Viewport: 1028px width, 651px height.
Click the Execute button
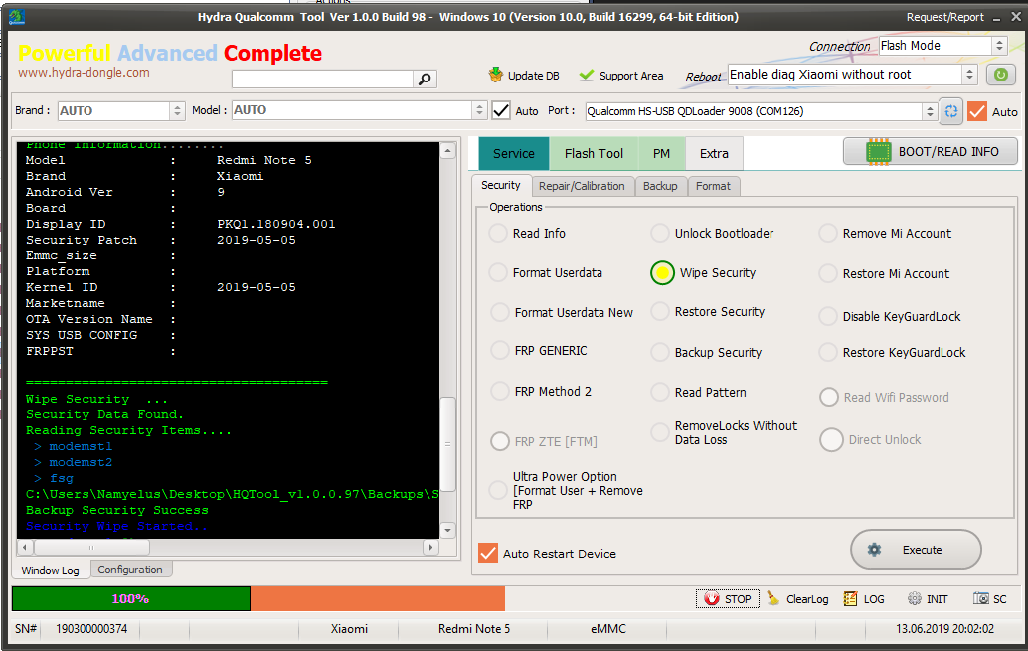click(916, 550)
